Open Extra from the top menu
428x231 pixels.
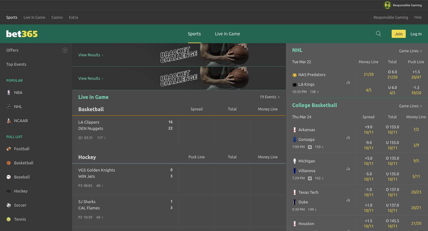[x=73, y=17]
